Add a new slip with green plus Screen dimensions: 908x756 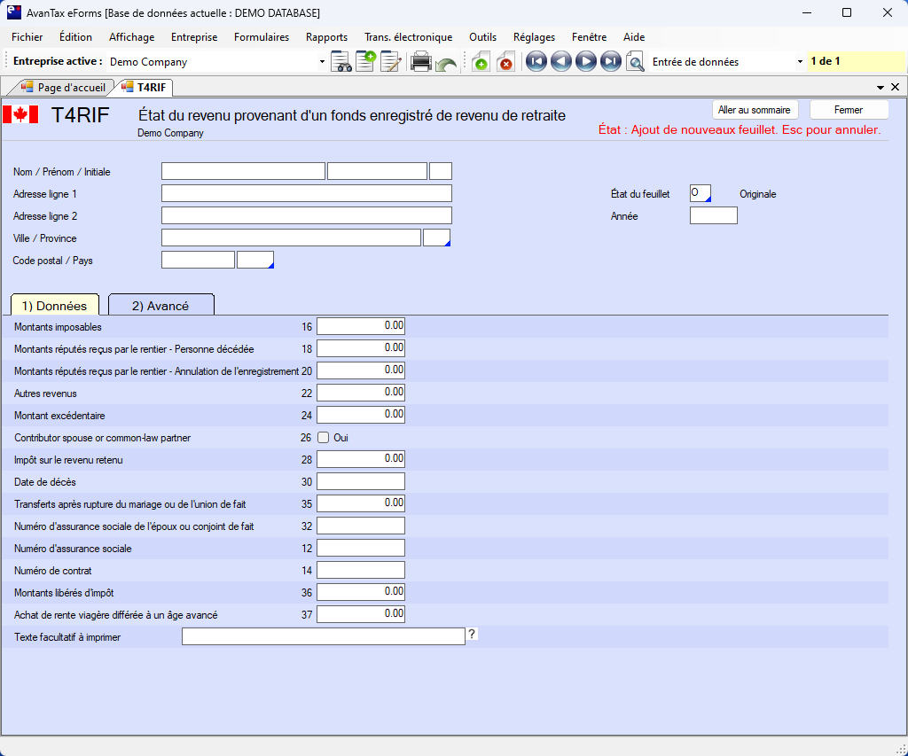pos(481,62)
